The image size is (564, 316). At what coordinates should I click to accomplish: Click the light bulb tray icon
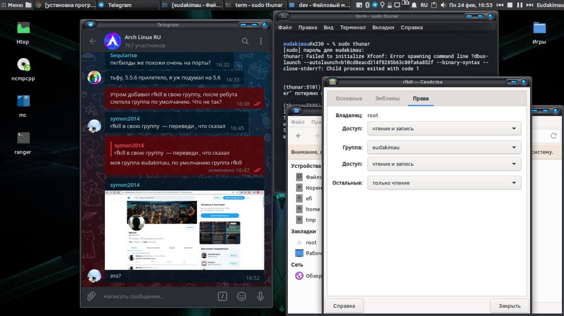coord(382,5)
